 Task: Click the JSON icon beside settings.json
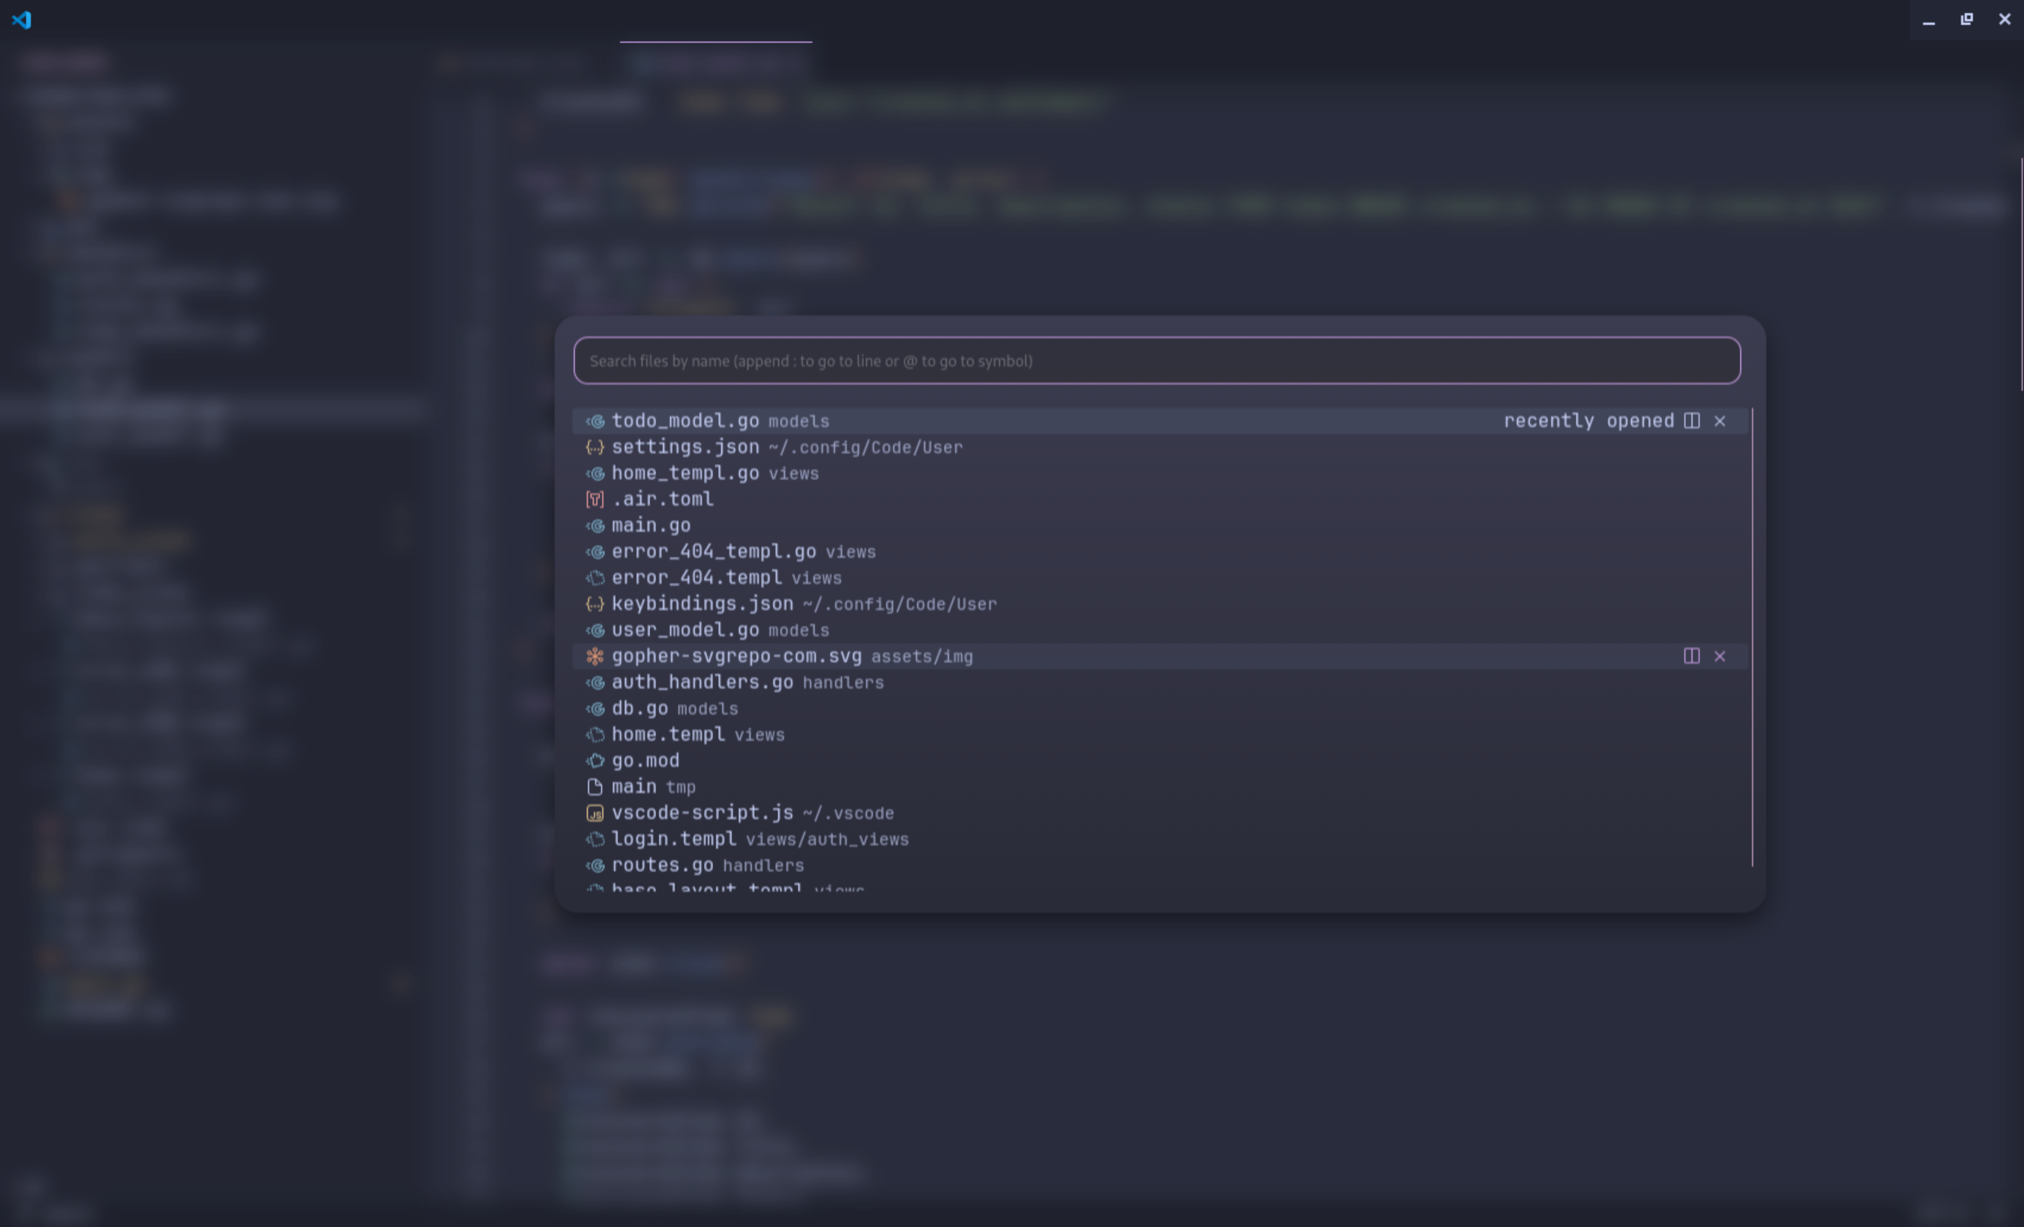coord(596,448)
